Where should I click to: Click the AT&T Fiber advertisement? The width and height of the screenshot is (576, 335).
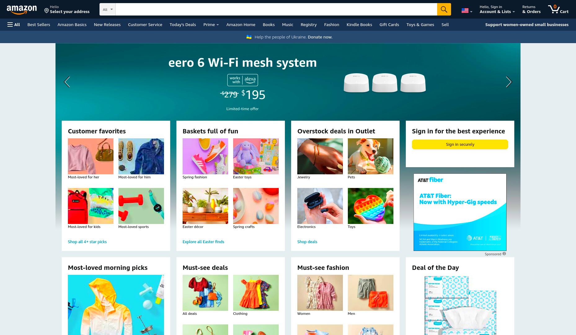pyautogui.click(x=460, y=212)
